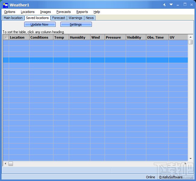
Task: Sort table by UV column
Action: point(178,37)
